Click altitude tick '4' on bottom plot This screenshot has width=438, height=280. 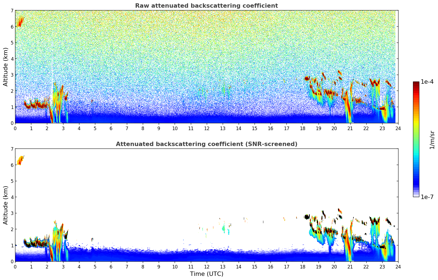[12, 197]
